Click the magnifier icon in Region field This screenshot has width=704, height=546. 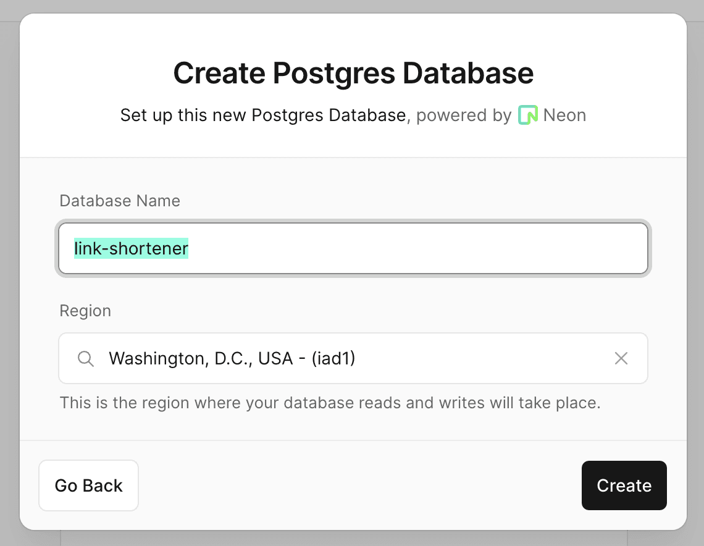click(86, 358)
